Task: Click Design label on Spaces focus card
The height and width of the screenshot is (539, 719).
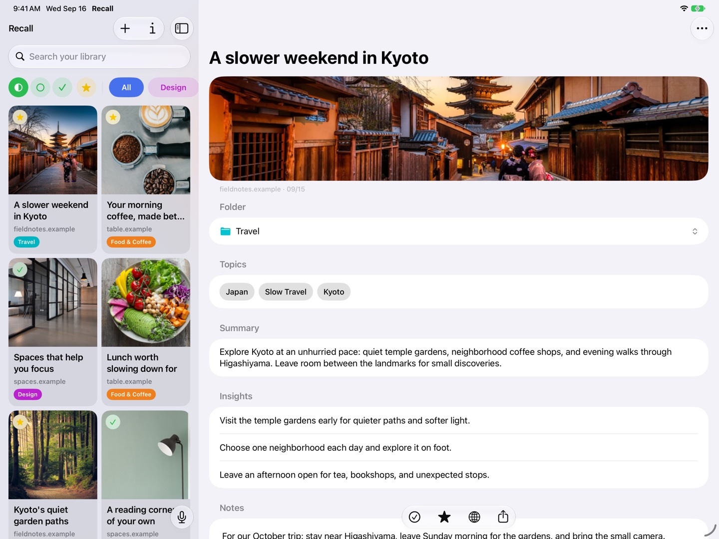Action: point(27,394)
